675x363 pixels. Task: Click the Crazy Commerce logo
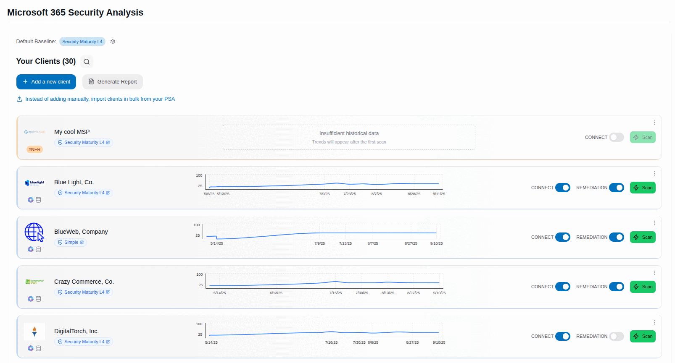[34, 282]
